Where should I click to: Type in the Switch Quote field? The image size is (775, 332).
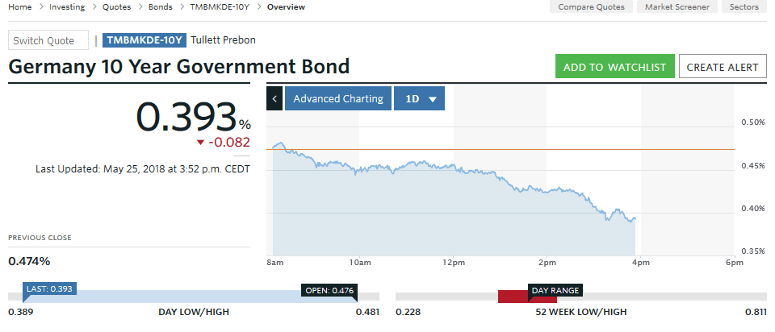pyautogui.click(x=48, y=40)
